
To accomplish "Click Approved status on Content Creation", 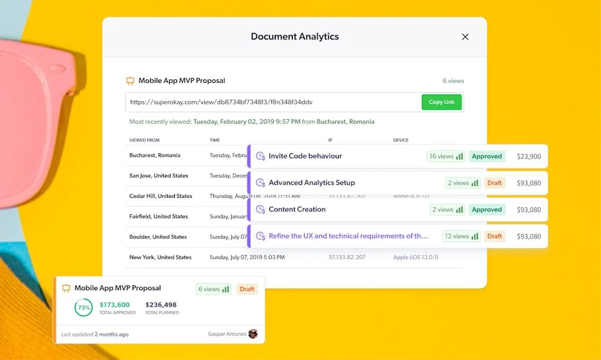I will click(x=487, y=210).
